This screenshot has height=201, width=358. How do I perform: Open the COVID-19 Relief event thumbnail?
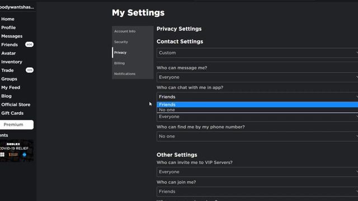point(17,151)
